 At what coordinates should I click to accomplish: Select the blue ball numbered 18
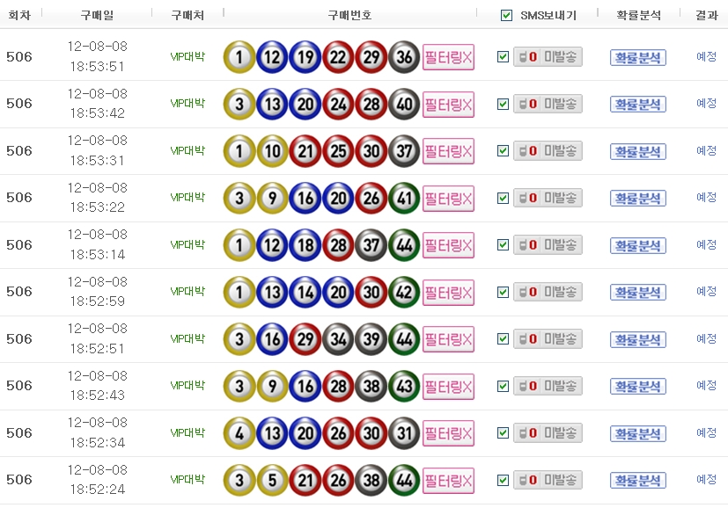(x=305, y=245)
